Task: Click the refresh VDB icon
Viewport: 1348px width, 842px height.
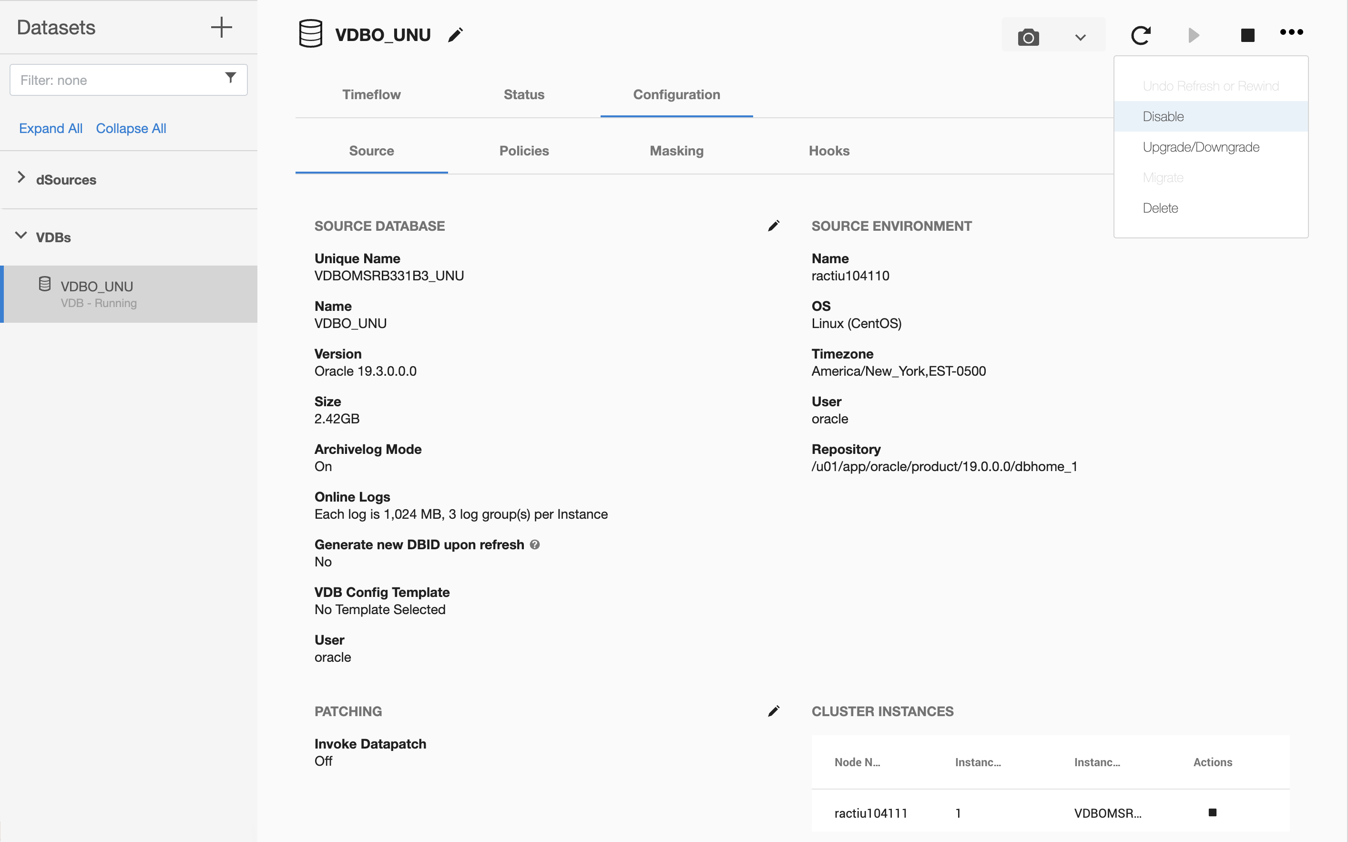Action: tap(1140, 35)
